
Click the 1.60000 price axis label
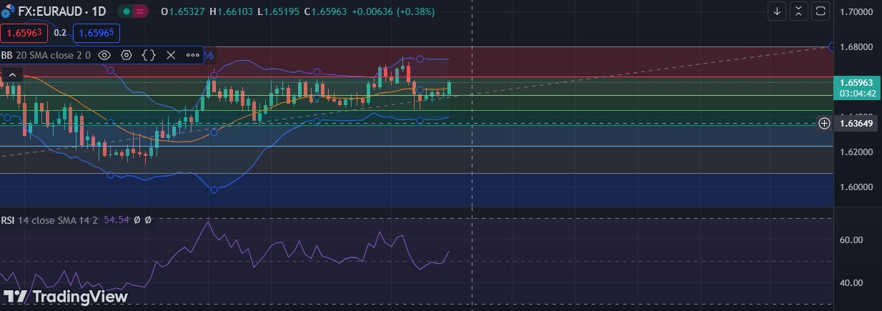(857, 187)
